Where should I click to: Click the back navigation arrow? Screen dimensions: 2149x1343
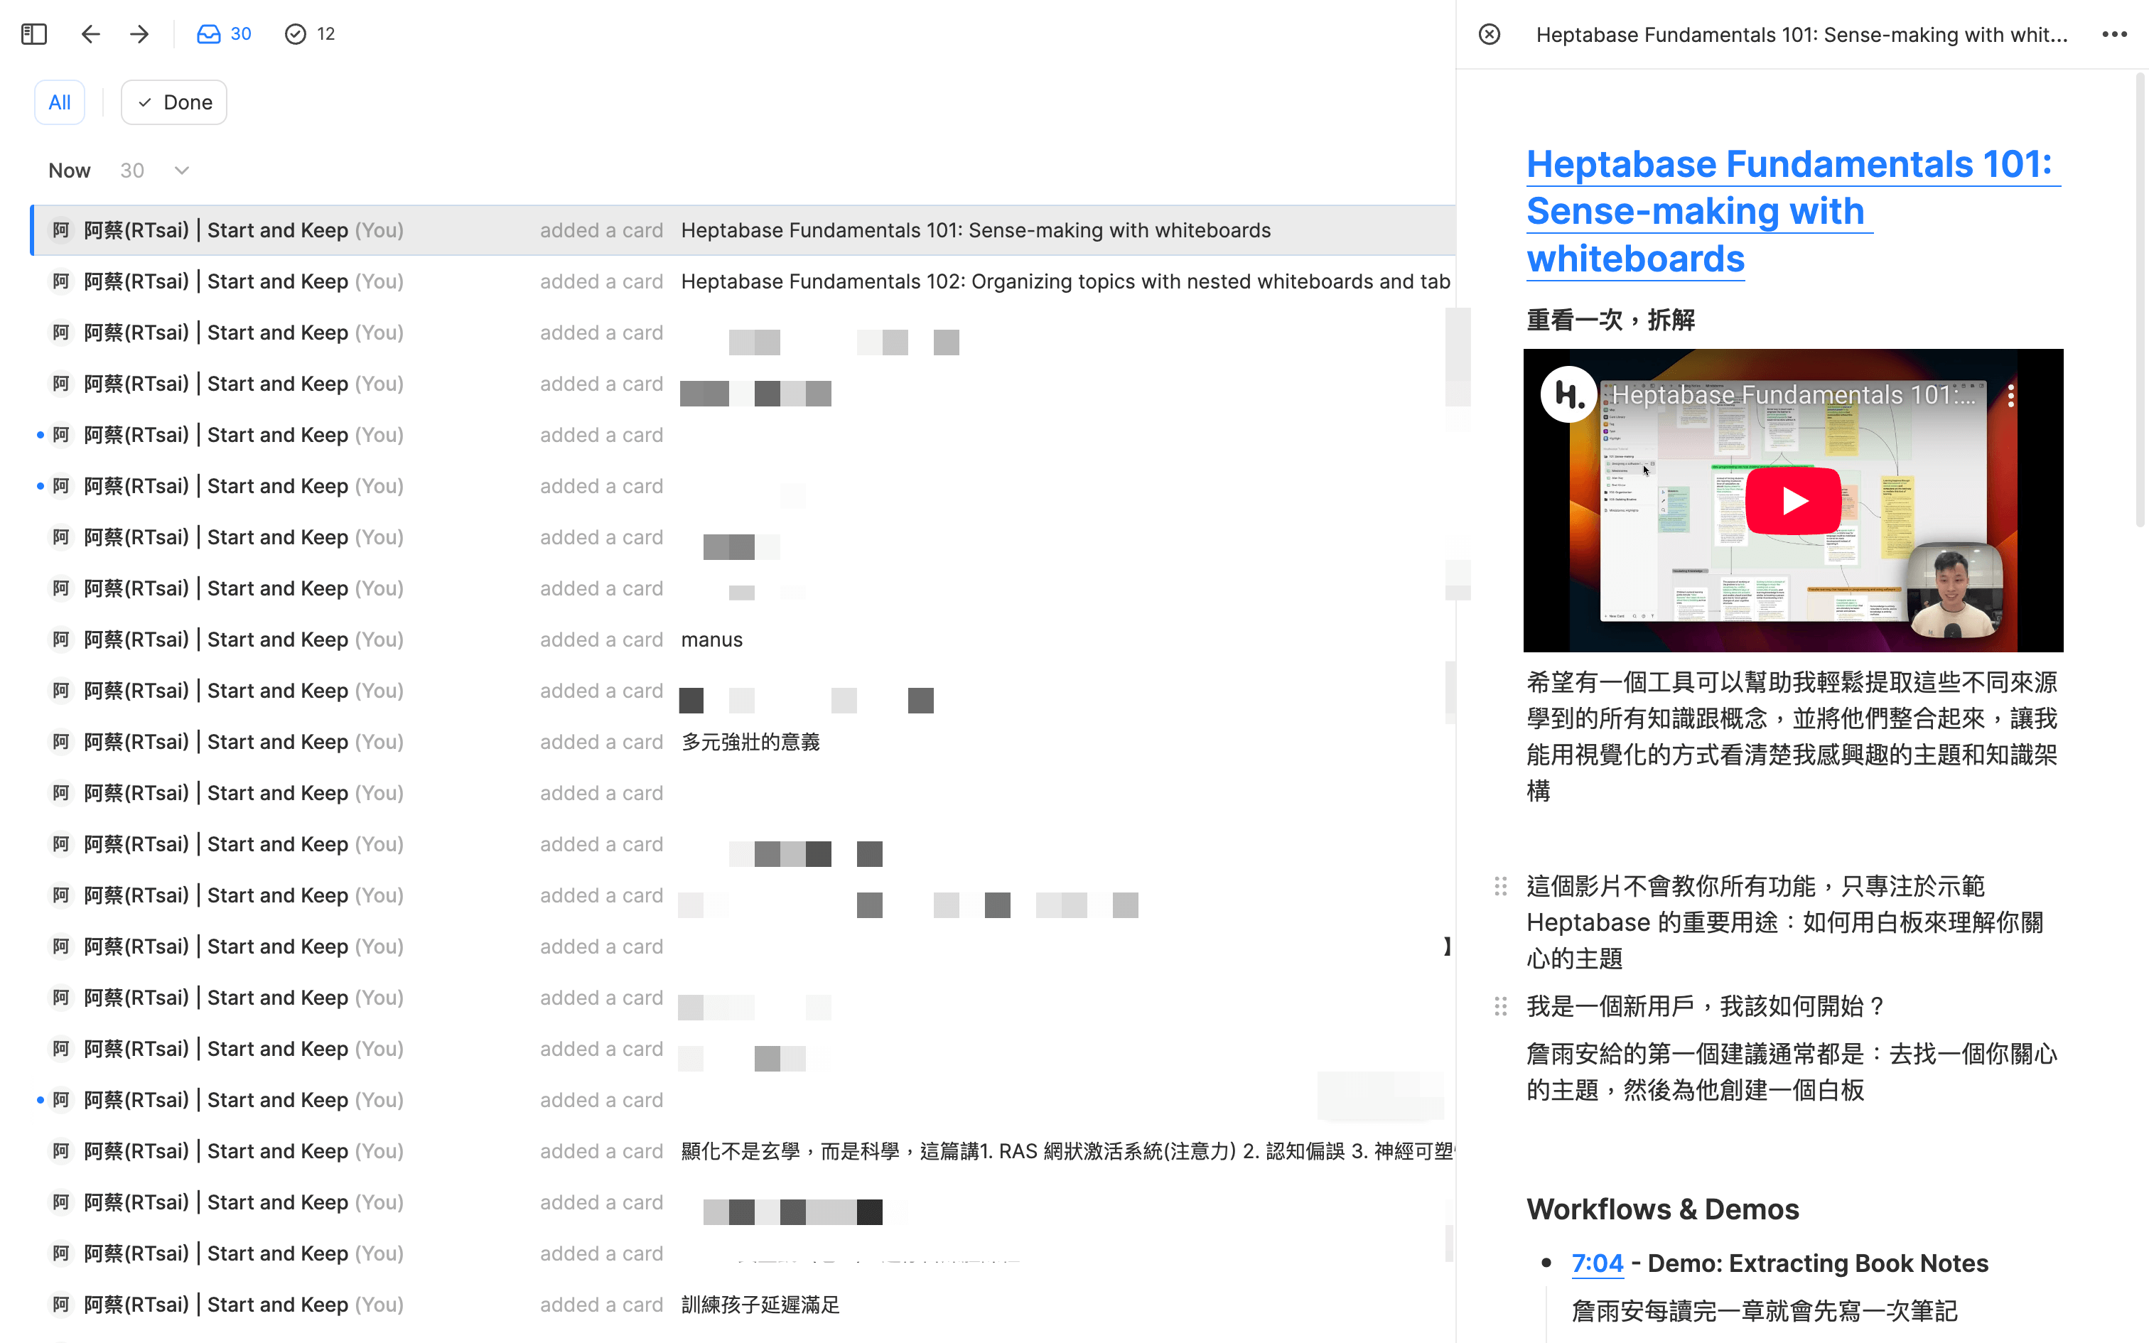tap(90, 34)
